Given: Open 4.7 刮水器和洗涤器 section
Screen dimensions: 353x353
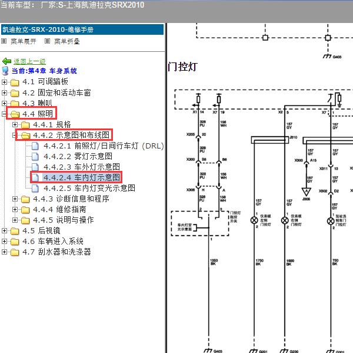Looking at the screenshot, I should click(x=56, y=252).
